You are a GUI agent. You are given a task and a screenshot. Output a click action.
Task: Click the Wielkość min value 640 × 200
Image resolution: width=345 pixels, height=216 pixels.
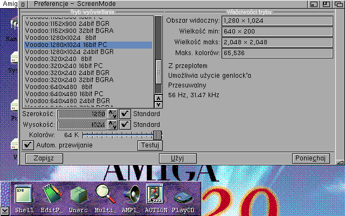click(277, 31)
